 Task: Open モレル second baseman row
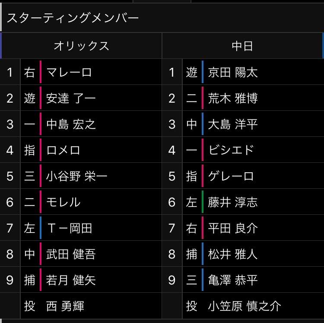(63, 202)
